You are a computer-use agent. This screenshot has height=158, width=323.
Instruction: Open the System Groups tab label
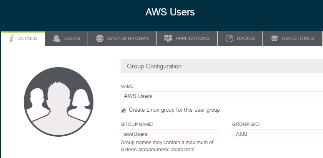(128, 38)
